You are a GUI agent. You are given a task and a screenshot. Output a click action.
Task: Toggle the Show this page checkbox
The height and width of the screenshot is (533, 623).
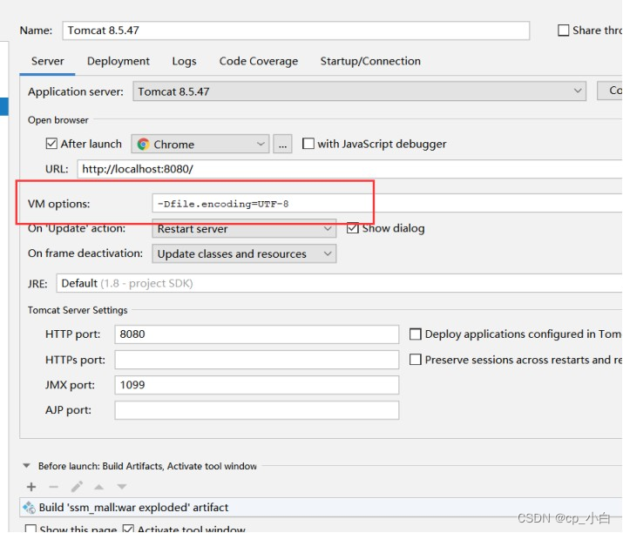[30, 529]
